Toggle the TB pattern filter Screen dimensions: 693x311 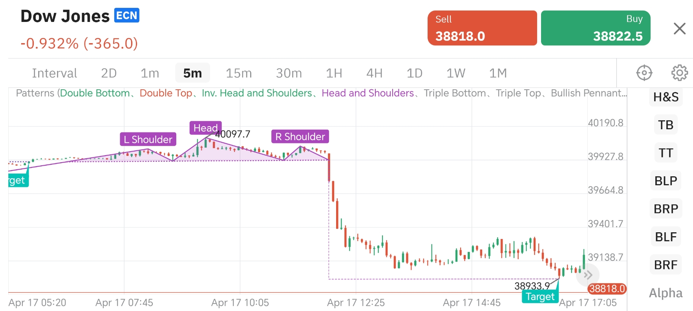click(x=666, y=125)
